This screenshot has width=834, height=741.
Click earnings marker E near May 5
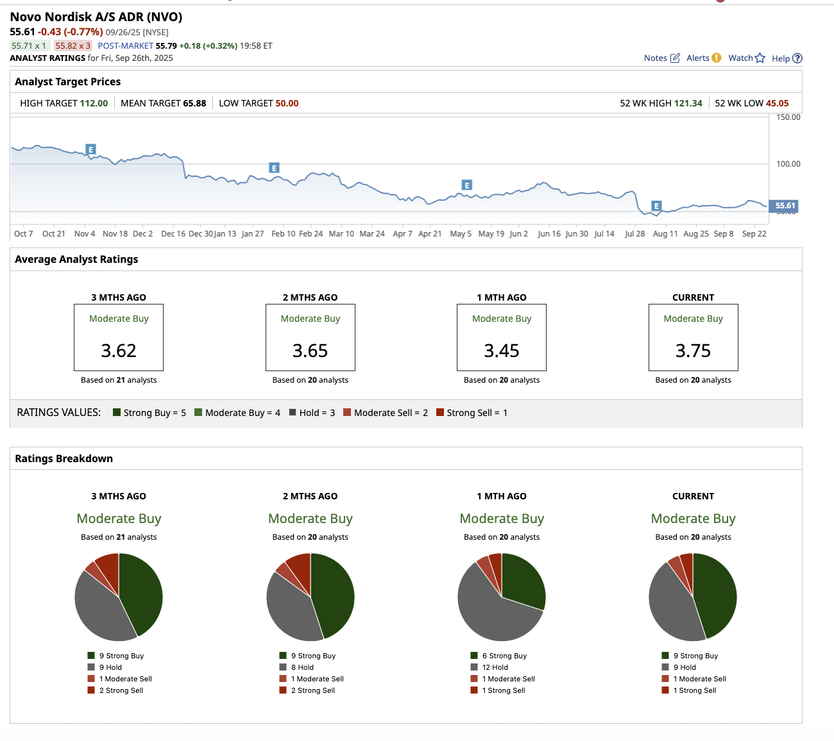pyautogui.click(x=467, y=185)
